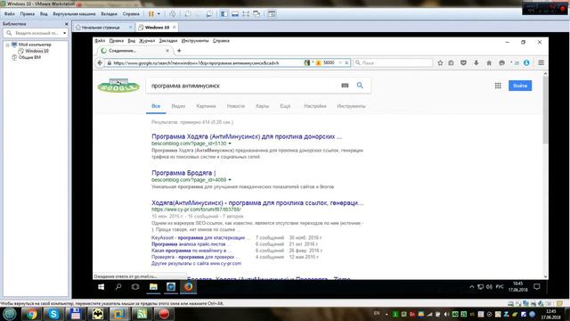Switch to the Видео search tab

coord(178,106)
